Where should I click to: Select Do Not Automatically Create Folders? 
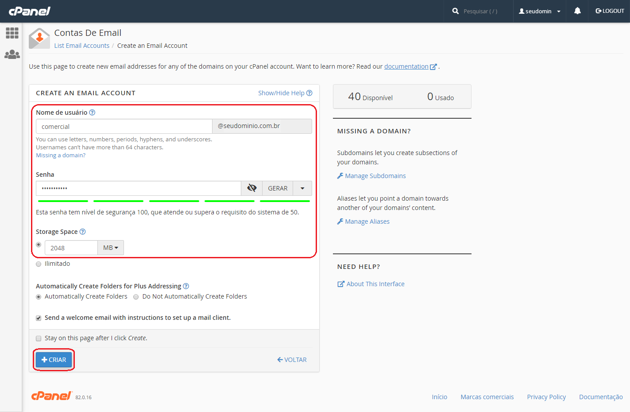[136, 297]
